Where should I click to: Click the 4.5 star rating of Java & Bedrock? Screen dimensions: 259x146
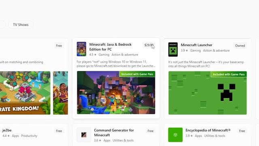coord(93,55)
